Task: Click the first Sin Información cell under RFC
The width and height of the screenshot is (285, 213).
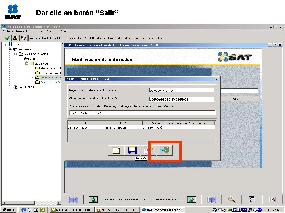Action: pos(86,127)
